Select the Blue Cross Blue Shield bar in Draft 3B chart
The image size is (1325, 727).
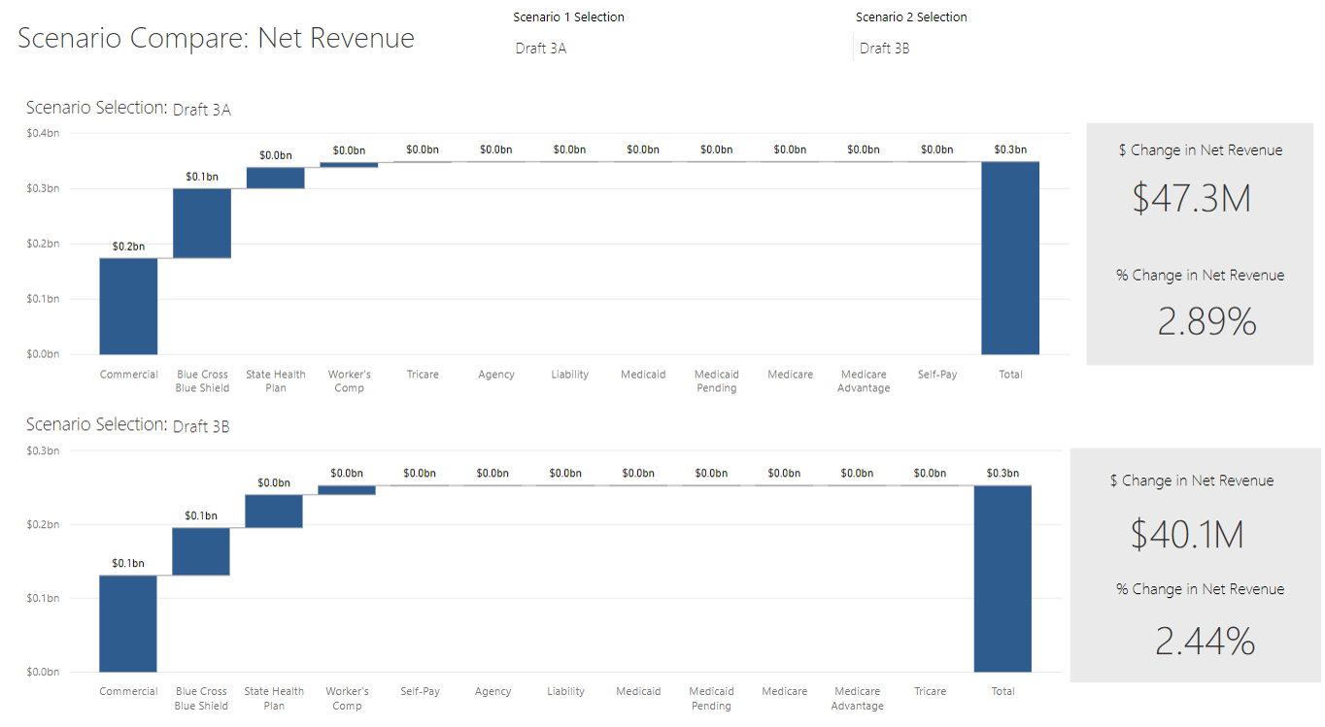point(201,551)
